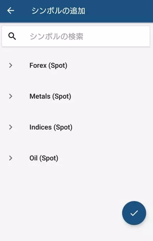Screen dimensions: 153x241
Task: Click the シンボルの追加 header title
Action: pyautogui.click(x=58, y=11)
